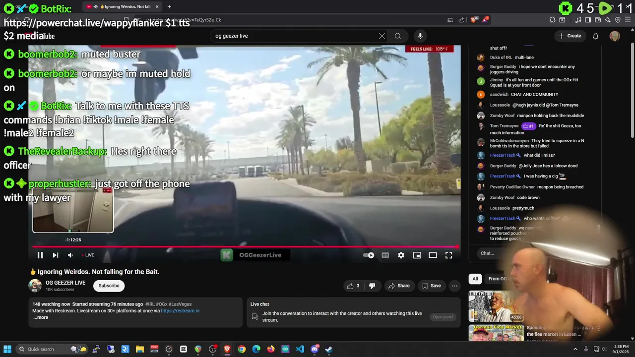Open Firefox from the taskbar
Viewport: 635px width, 357px height.
(x=271, y=349)
